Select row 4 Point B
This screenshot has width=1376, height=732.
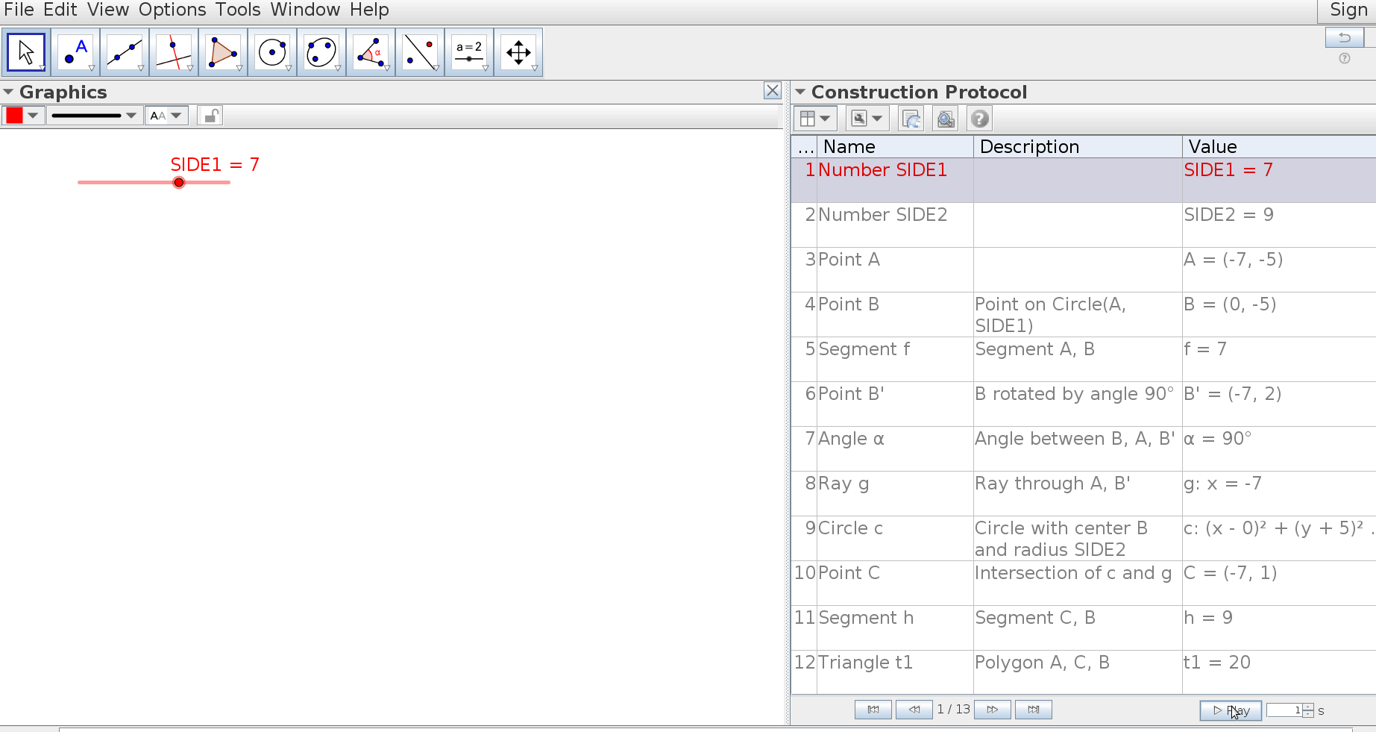point(1084,314)
